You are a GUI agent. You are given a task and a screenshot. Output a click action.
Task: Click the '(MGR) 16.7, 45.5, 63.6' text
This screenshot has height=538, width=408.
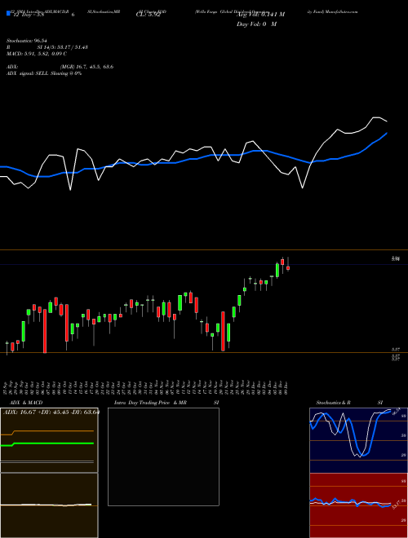86,67
